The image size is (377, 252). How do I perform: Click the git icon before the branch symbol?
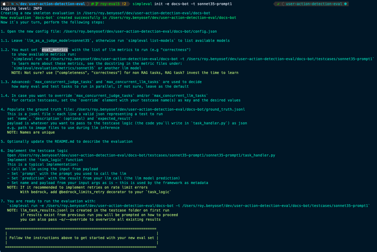click(93, 4)
